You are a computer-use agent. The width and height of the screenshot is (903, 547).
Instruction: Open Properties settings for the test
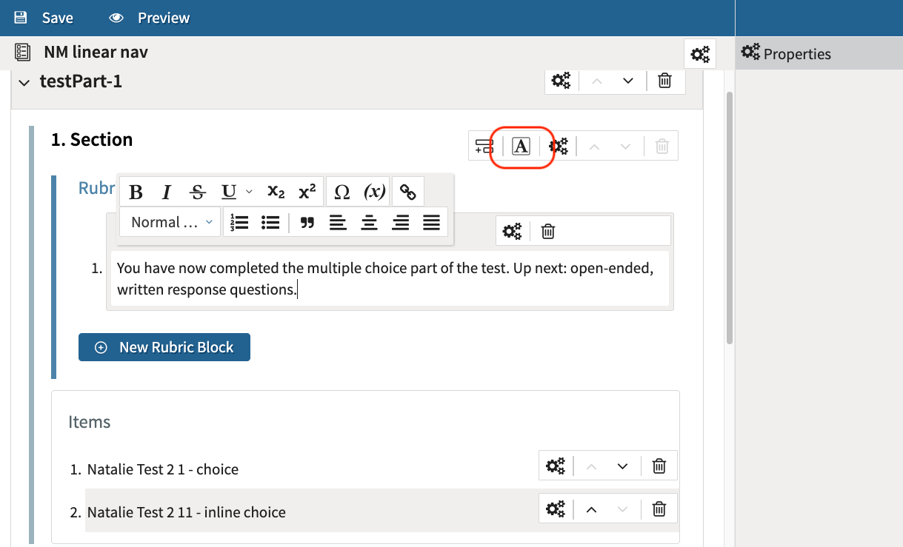coord(699,53)
